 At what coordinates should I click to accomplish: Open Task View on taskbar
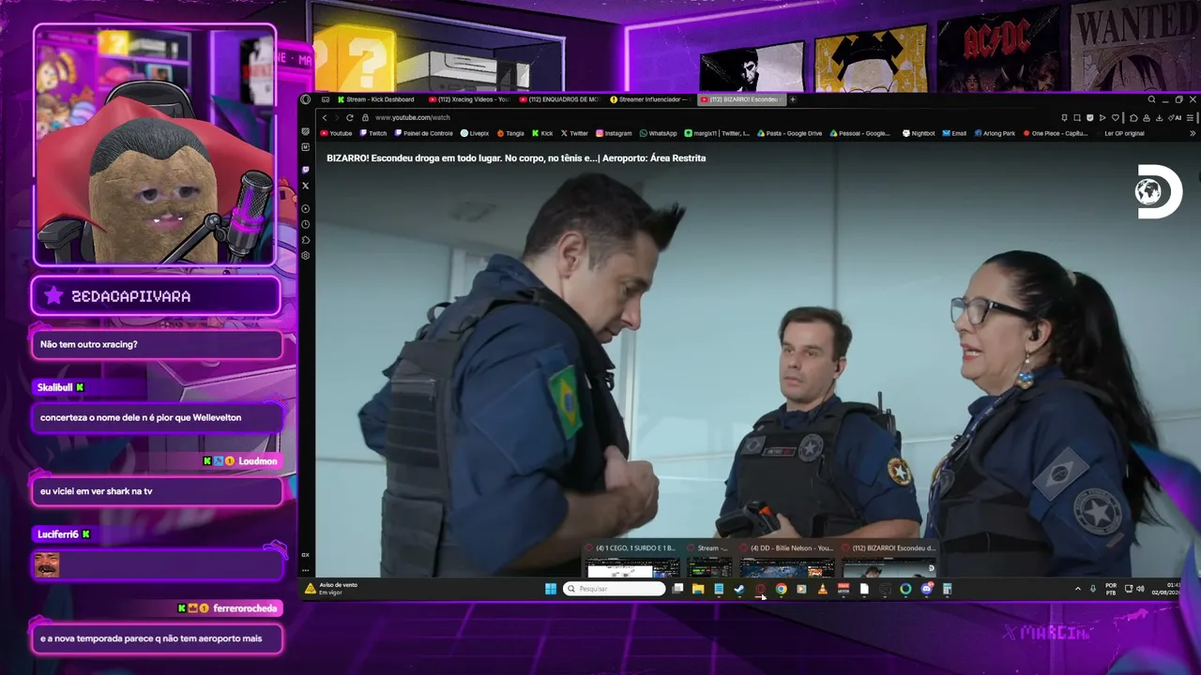click(677, 589)
